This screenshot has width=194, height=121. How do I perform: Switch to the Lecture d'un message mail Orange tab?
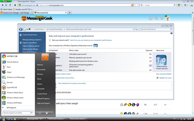(x=17, y=13)
